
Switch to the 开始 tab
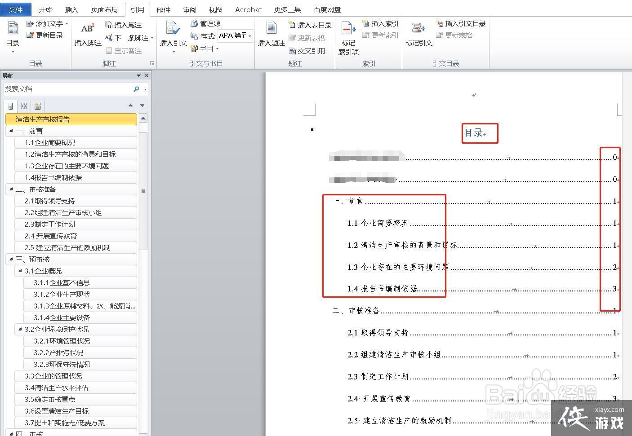[45, 9]
